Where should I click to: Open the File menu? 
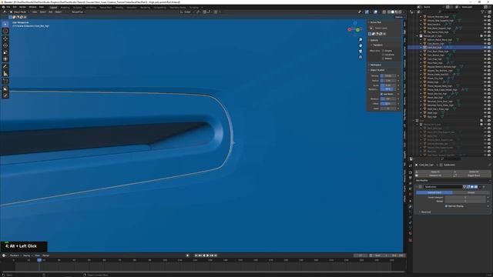click(x=8, y=7)
